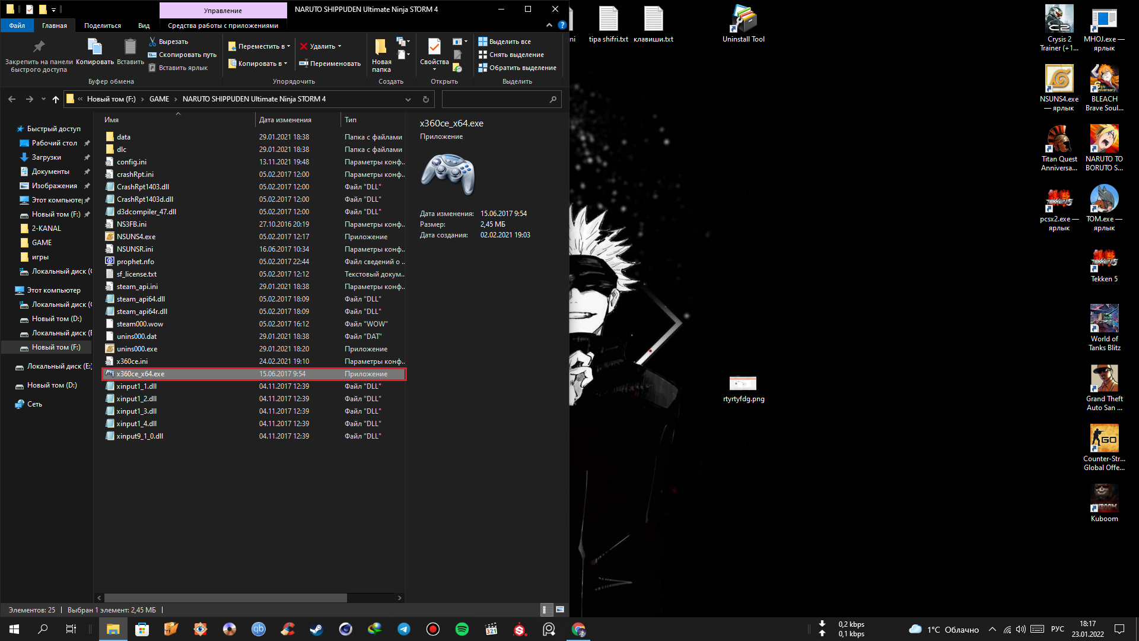1139x641 pixels.
Task: Rename file with Переименовать
Action: click(x=330, y=64)
